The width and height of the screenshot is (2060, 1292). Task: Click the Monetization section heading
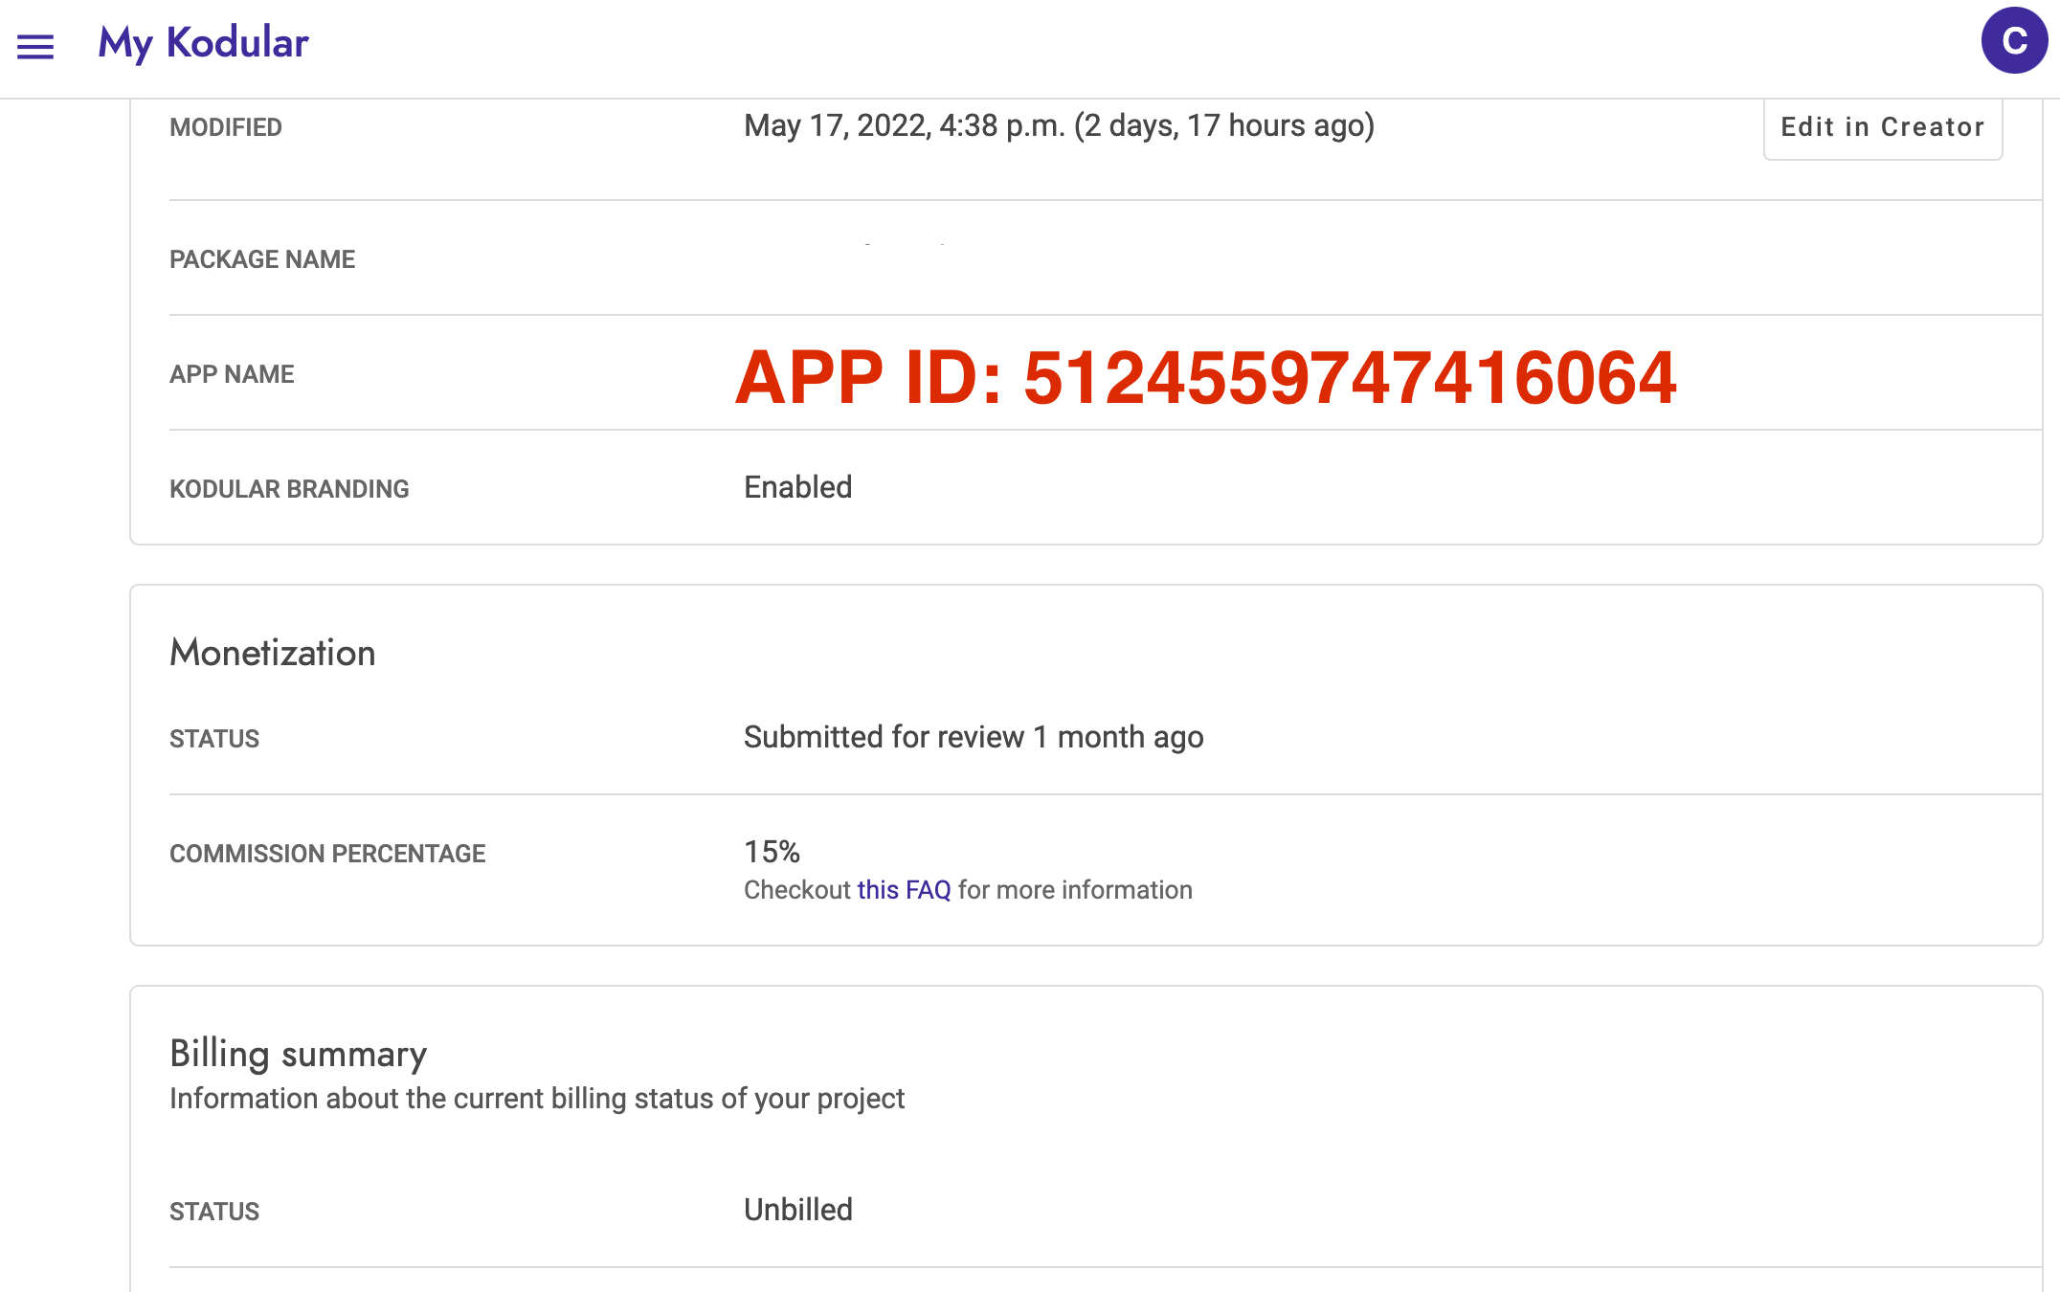pyautogui.click(x=273, y=653)
